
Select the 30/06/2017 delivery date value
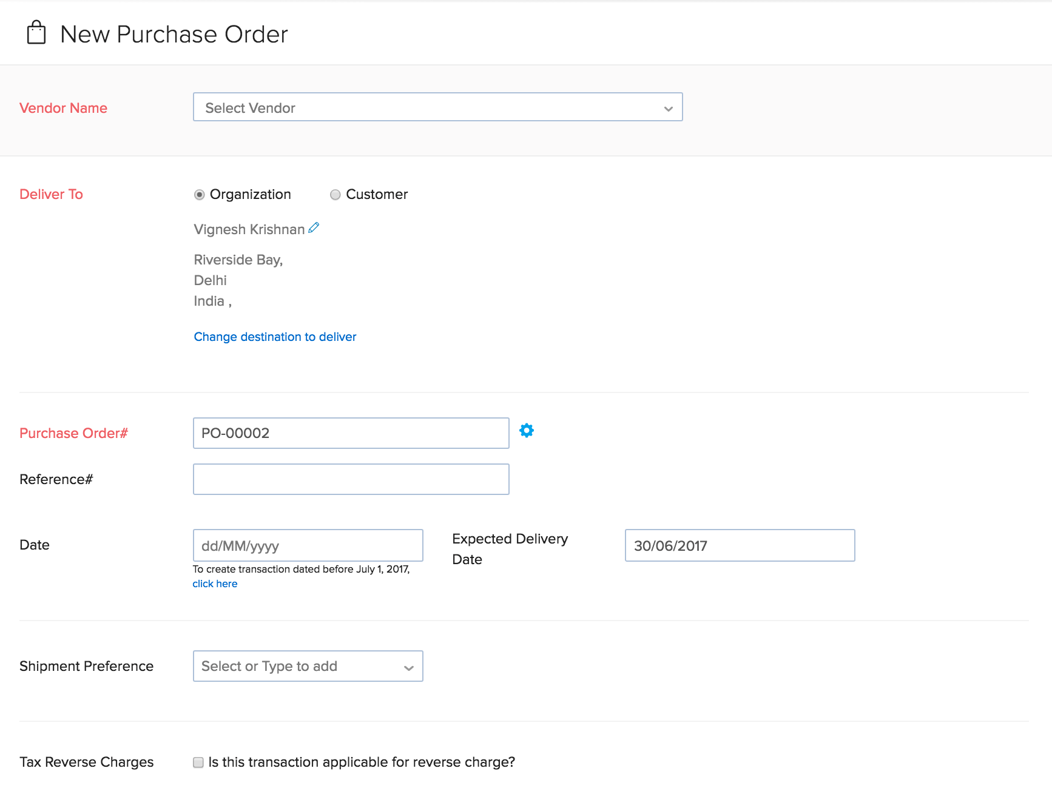(x=739, y=545)
